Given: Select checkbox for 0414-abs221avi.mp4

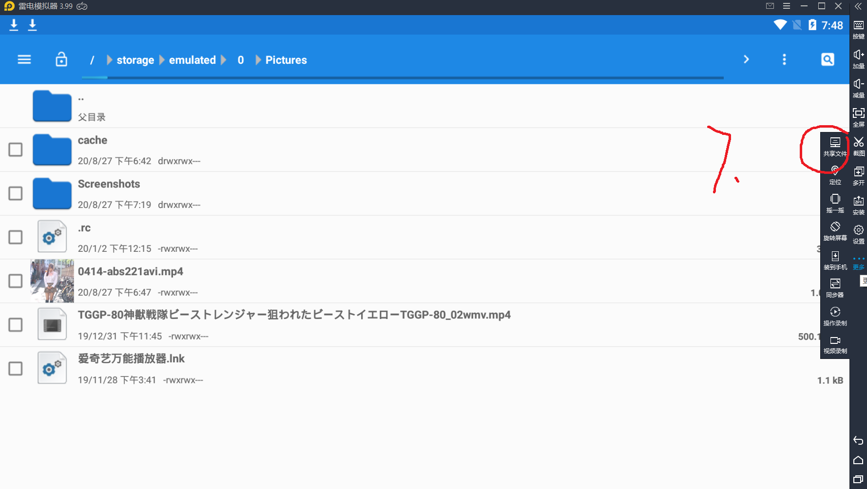Looking at the screenshot, I should [16, 281].
